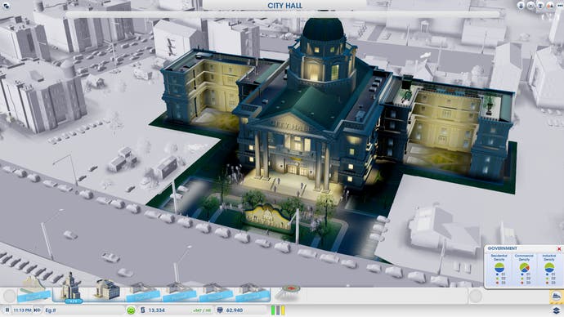View city population details
564x317 pixels.
point(231,310)
